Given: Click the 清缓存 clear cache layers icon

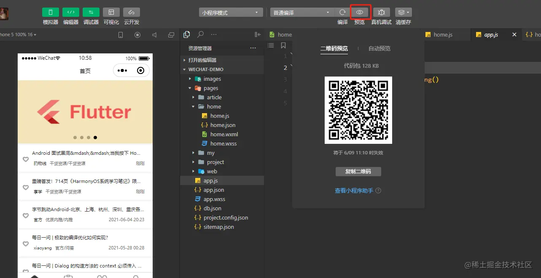Looking at the screenshot, I should coord(404,13).
